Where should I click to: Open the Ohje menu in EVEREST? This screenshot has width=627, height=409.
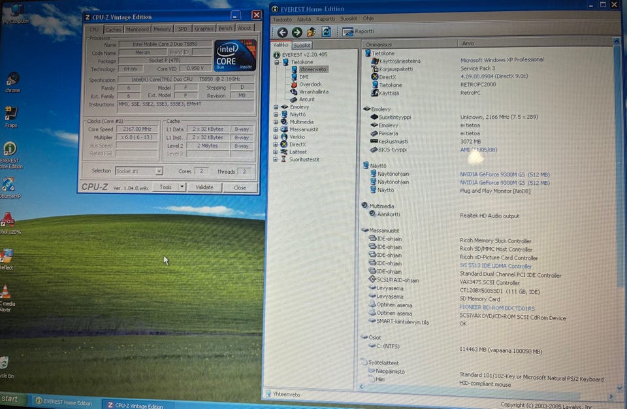pyautogui.click(x=368, y=18)
